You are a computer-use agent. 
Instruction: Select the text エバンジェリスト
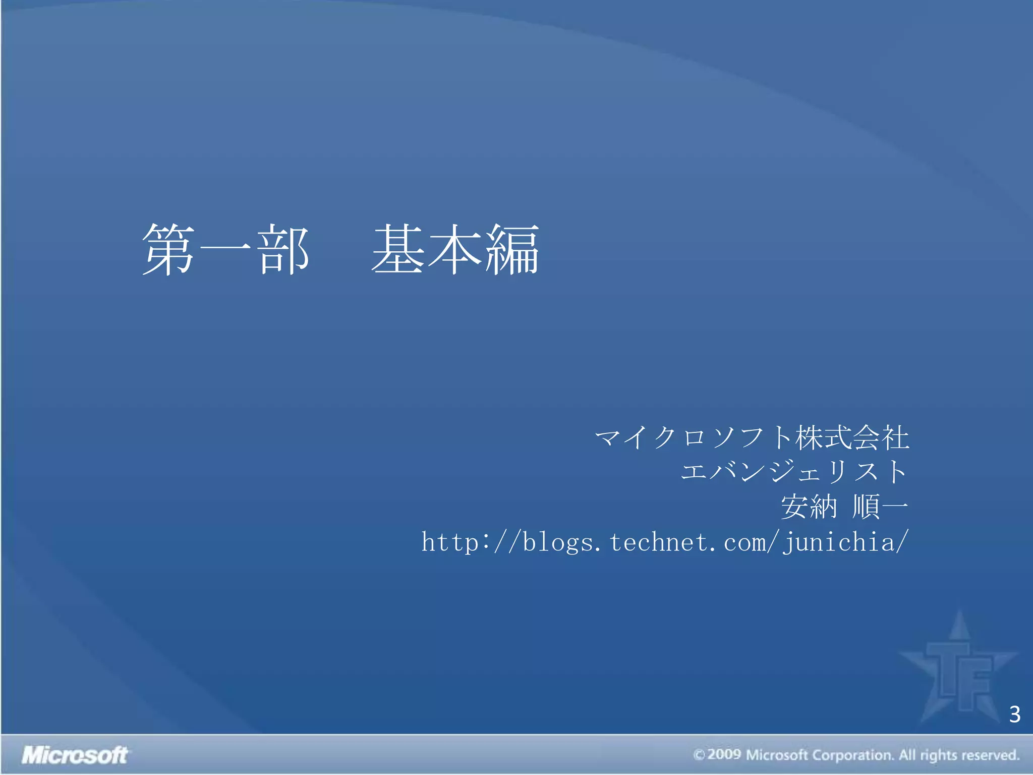pos(794,472)
